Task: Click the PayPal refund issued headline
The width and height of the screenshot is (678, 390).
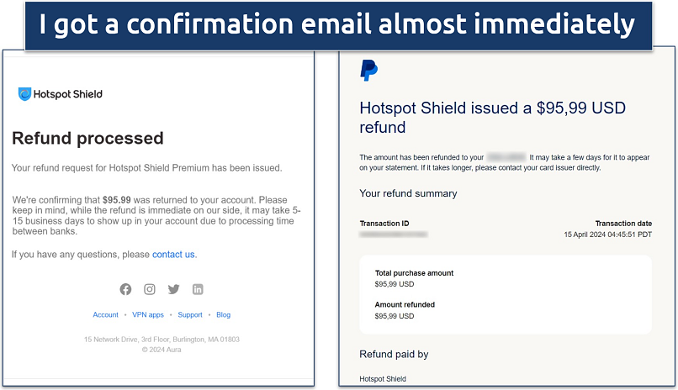Action: pos(492,118)
